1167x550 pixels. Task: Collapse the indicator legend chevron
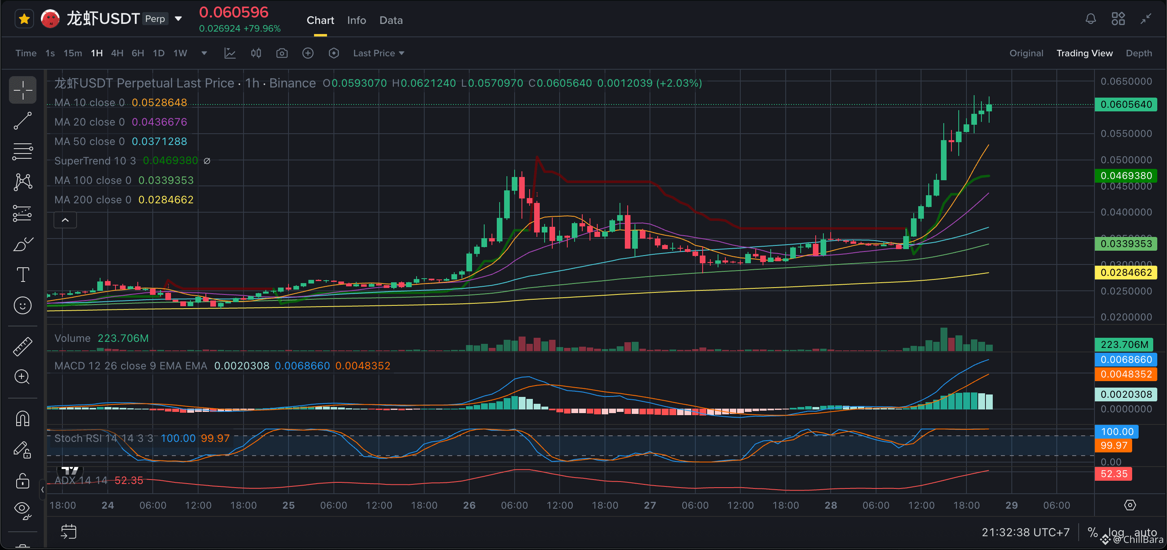tap(65, 220)
